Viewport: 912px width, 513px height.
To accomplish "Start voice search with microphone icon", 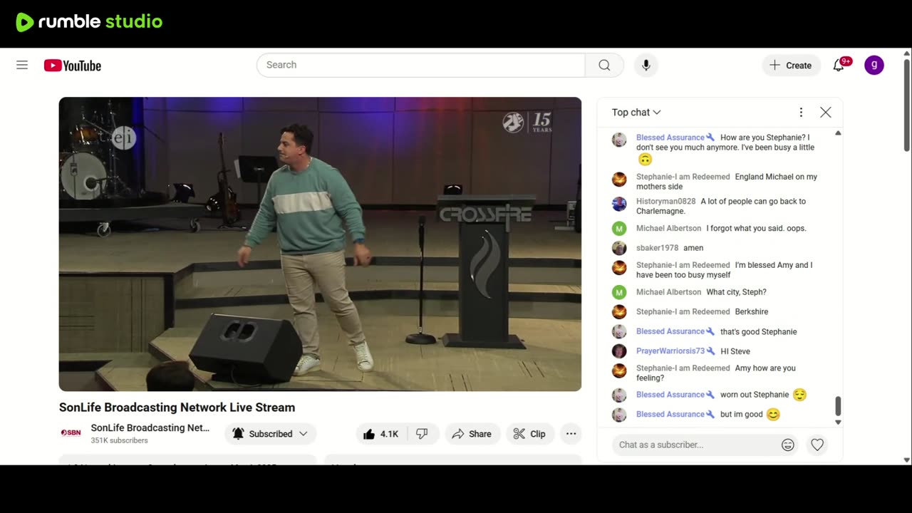I will click(646, 65).
